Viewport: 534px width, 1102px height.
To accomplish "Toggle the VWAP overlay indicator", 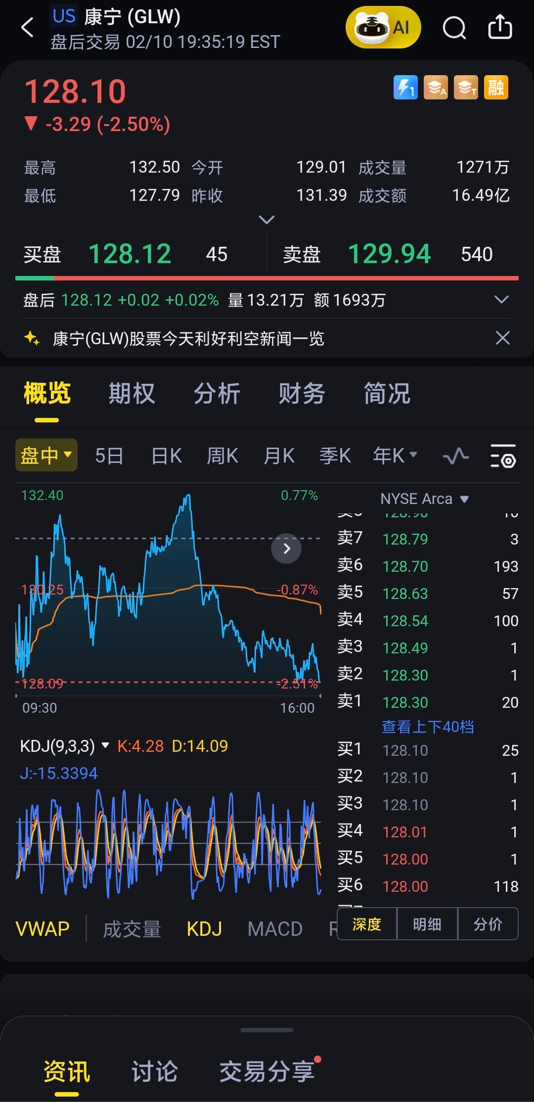I will tap(43, 928).
